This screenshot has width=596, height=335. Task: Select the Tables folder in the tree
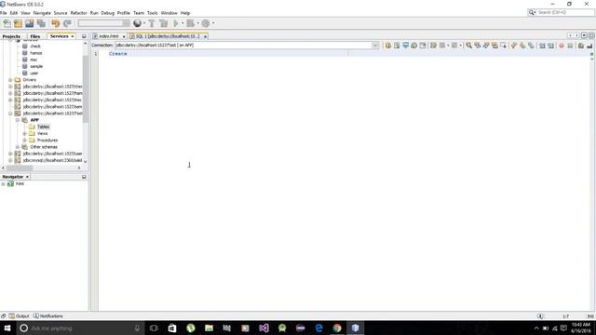point(43,127)
